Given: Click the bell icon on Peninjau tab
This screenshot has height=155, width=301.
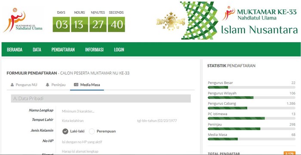Looking at the screenshot, I should [x=48, y=85].
